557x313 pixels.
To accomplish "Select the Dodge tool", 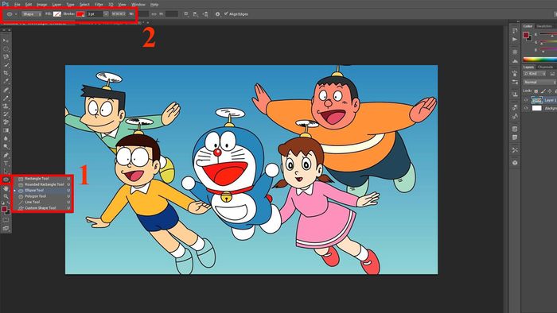I will pos(6,147).
